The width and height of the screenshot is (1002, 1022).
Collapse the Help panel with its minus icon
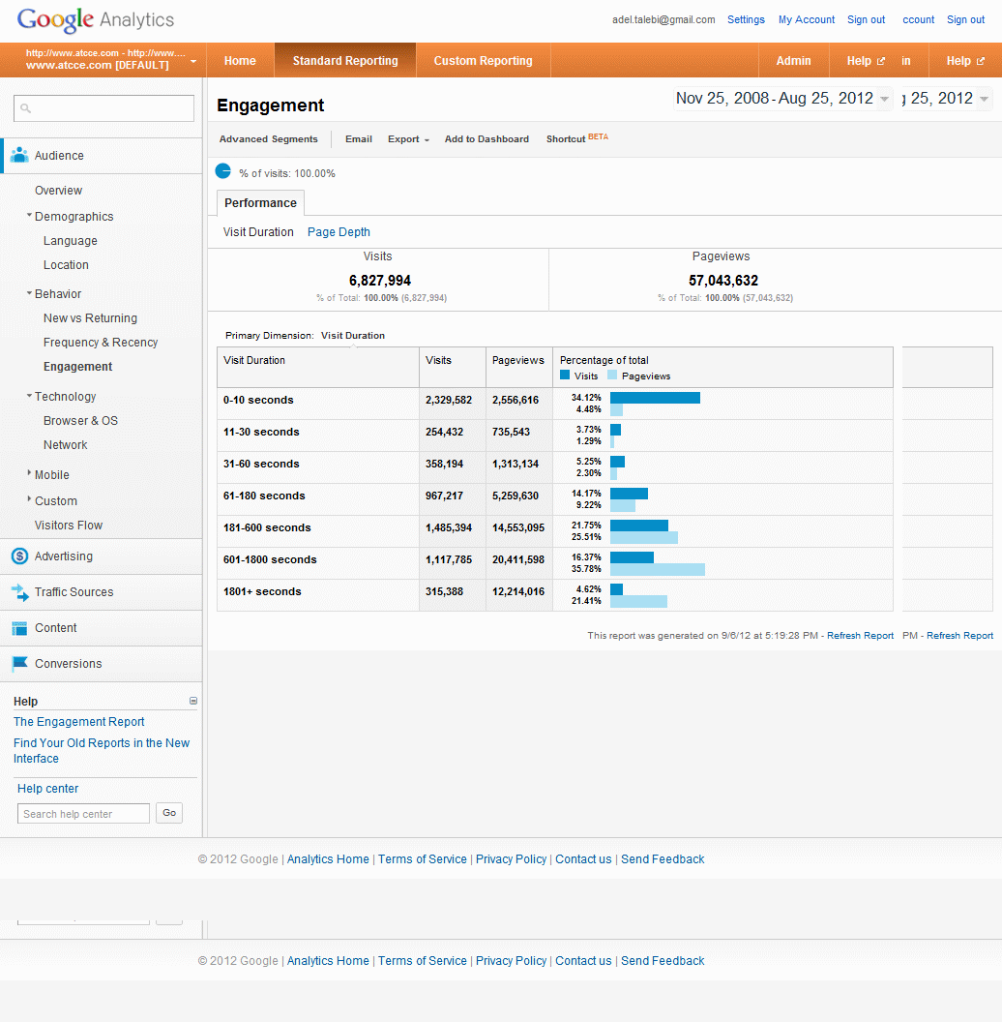pos(192,701)
